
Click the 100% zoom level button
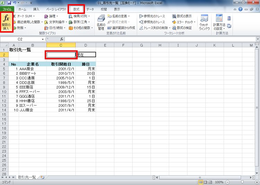(x=219, y=182)
